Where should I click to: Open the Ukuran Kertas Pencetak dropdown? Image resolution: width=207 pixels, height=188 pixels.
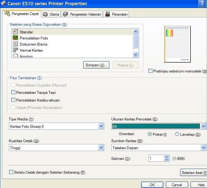click(159, 126)
